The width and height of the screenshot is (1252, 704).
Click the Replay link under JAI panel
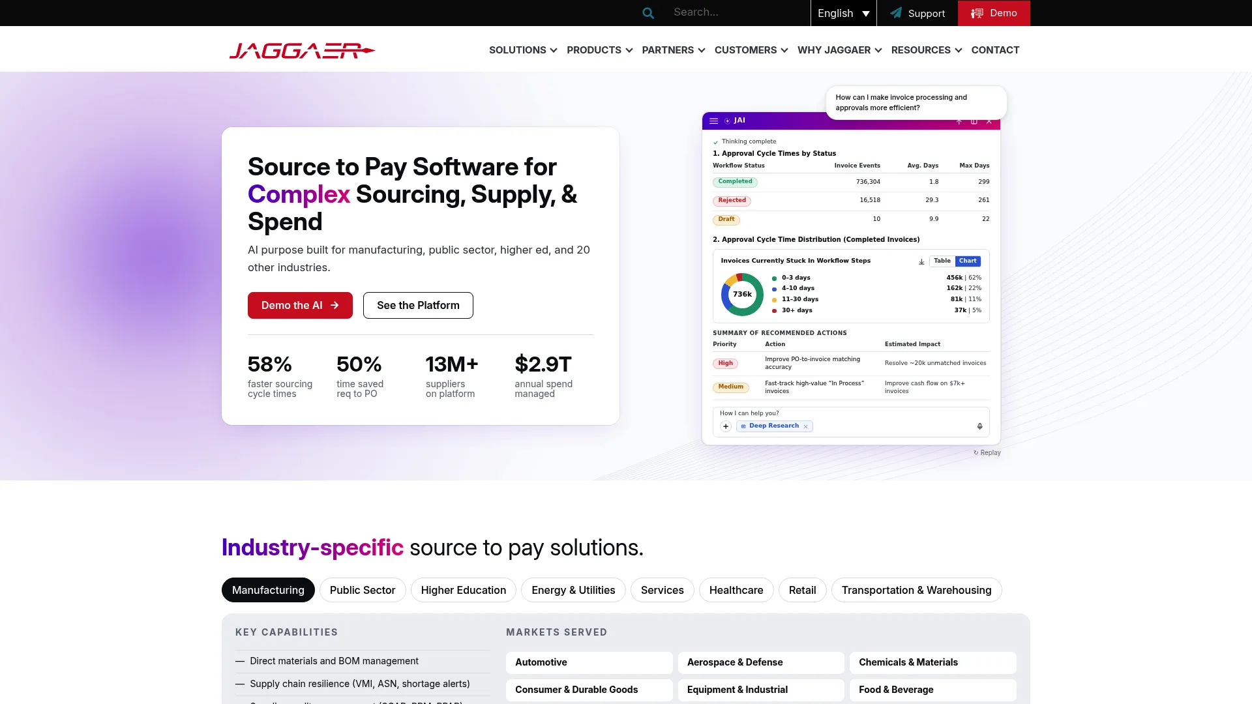pos(987,452)
